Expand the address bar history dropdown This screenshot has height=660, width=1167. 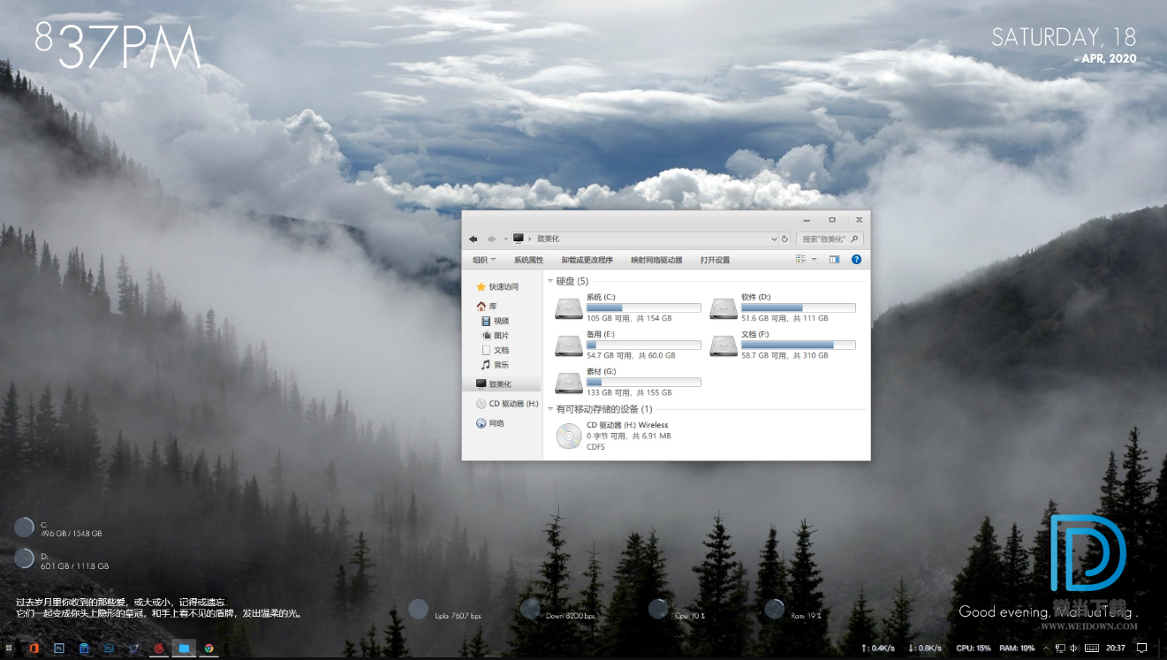pyautogui.click(x=774, y=239)
